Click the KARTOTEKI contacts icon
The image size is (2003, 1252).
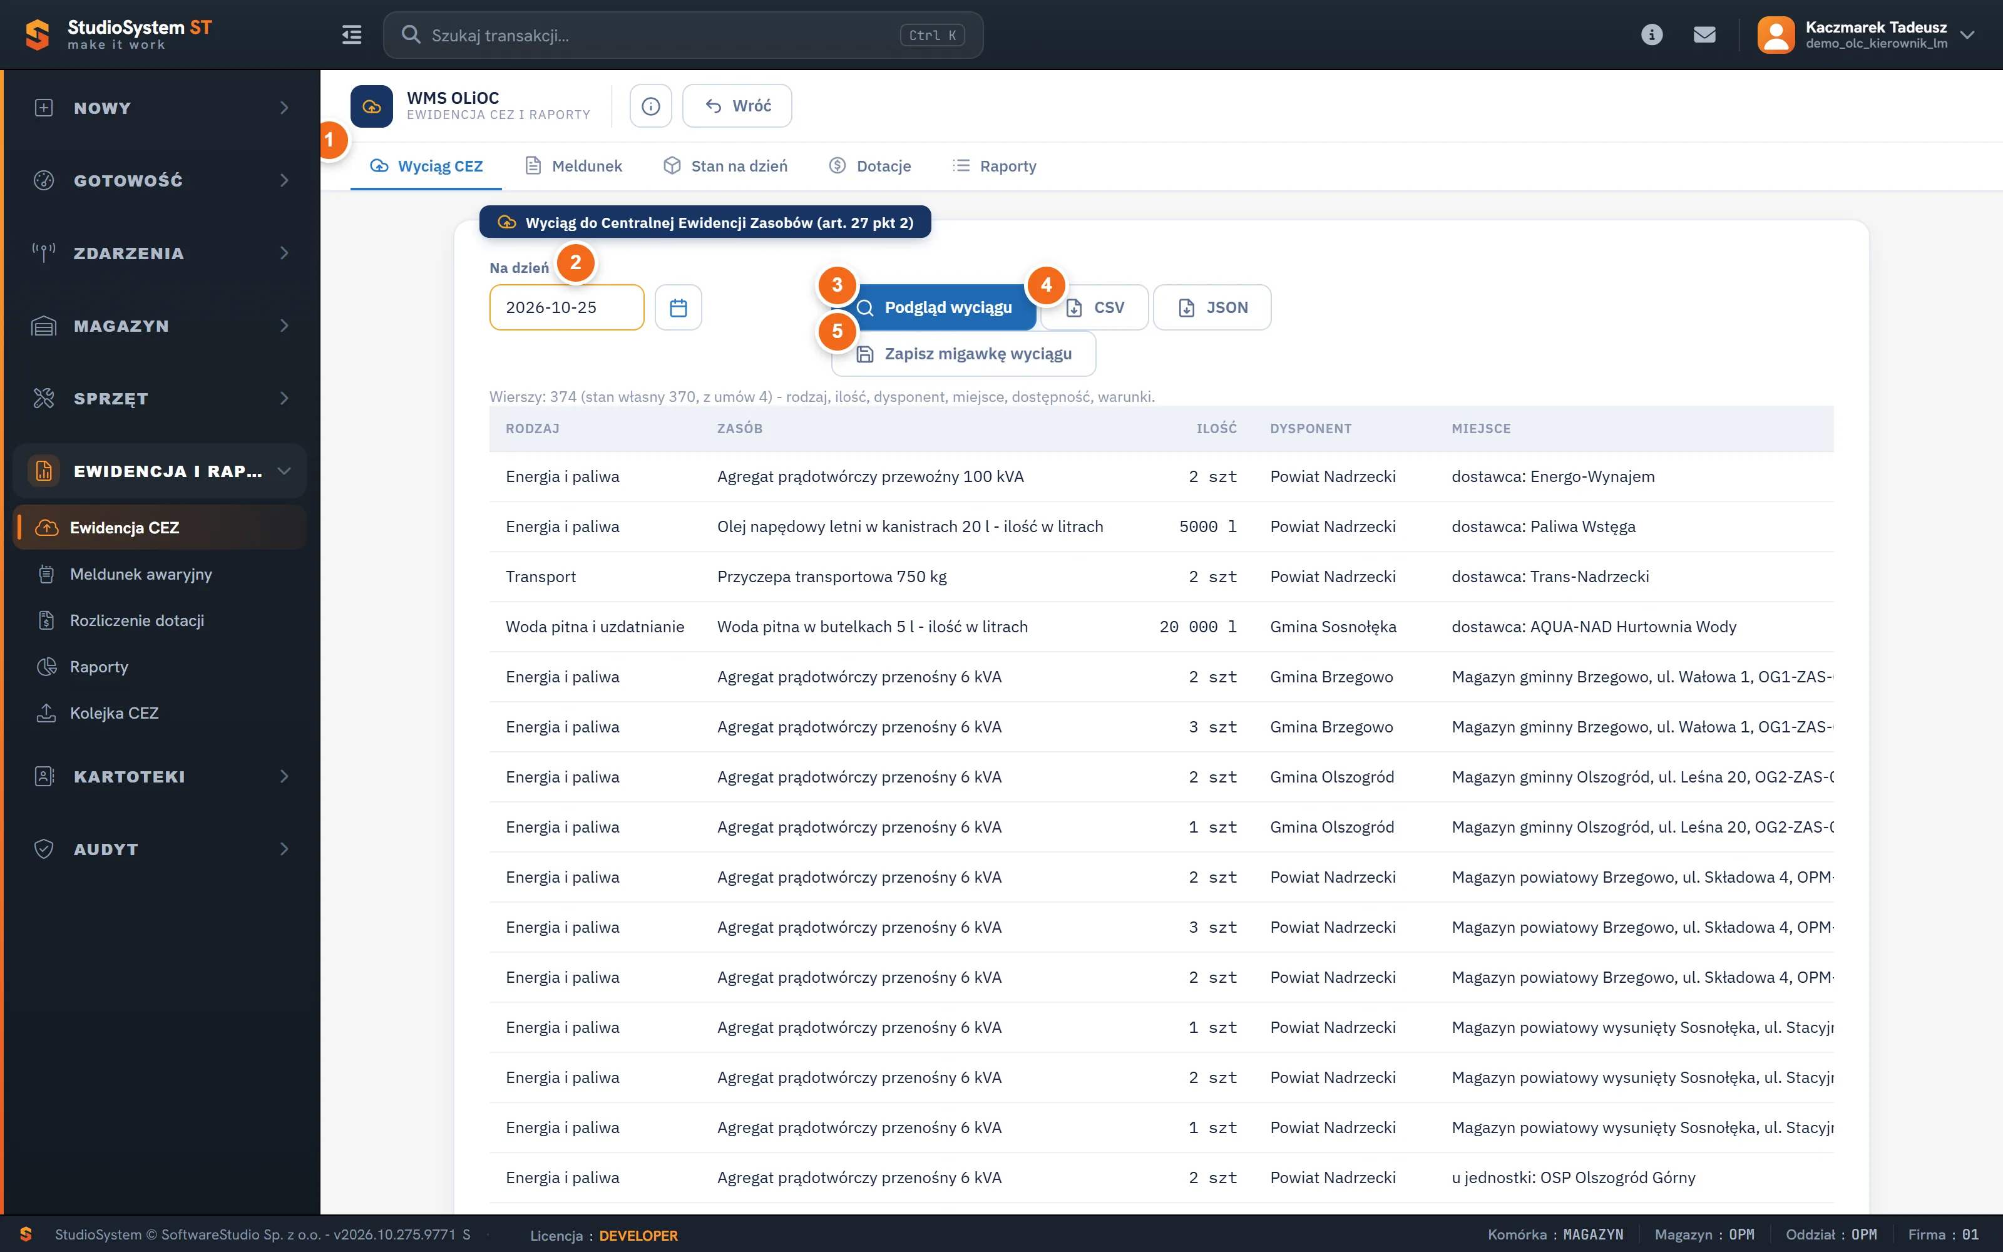tap(44, 776)
